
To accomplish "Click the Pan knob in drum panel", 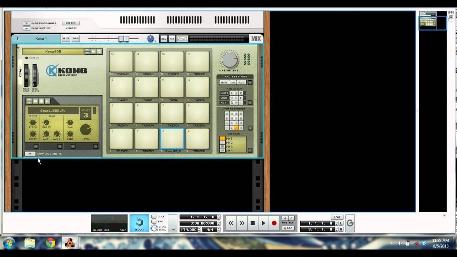I will point(70,122).
